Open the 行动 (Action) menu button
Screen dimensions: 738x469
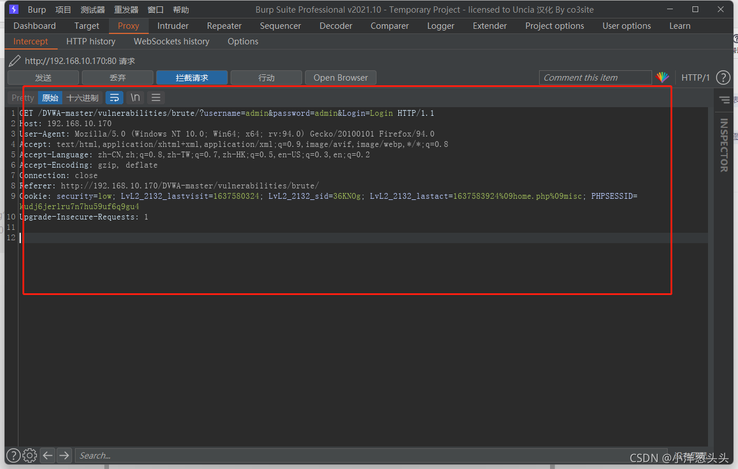[x=266, y=77]
